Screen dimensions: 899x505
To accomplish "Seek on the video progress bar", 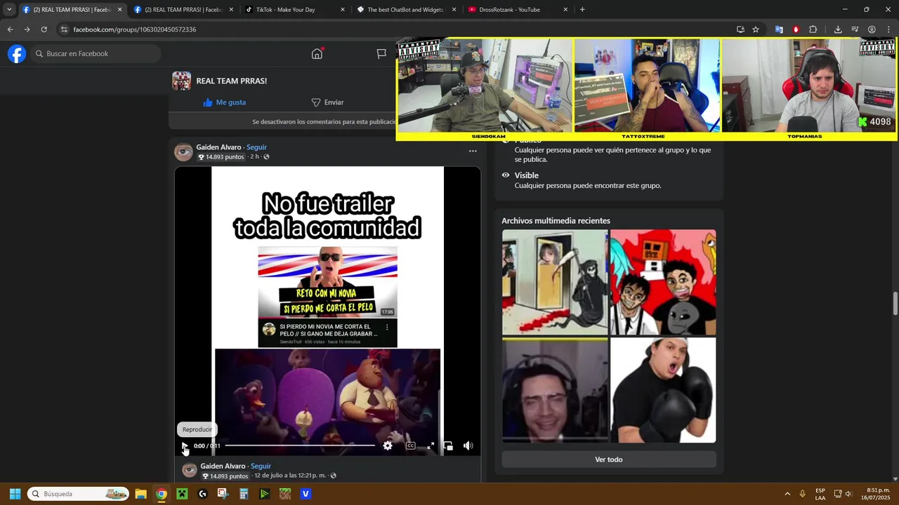I will pyautogui.click(x=300, y=445).
